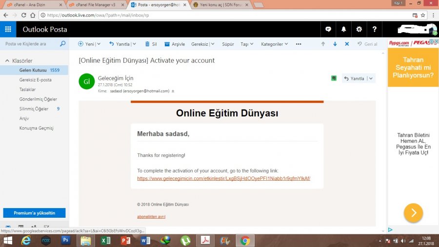This screenshot has height=247, width=439.
Task: Click Yanıtla button on the message
Action: point(354,78)
